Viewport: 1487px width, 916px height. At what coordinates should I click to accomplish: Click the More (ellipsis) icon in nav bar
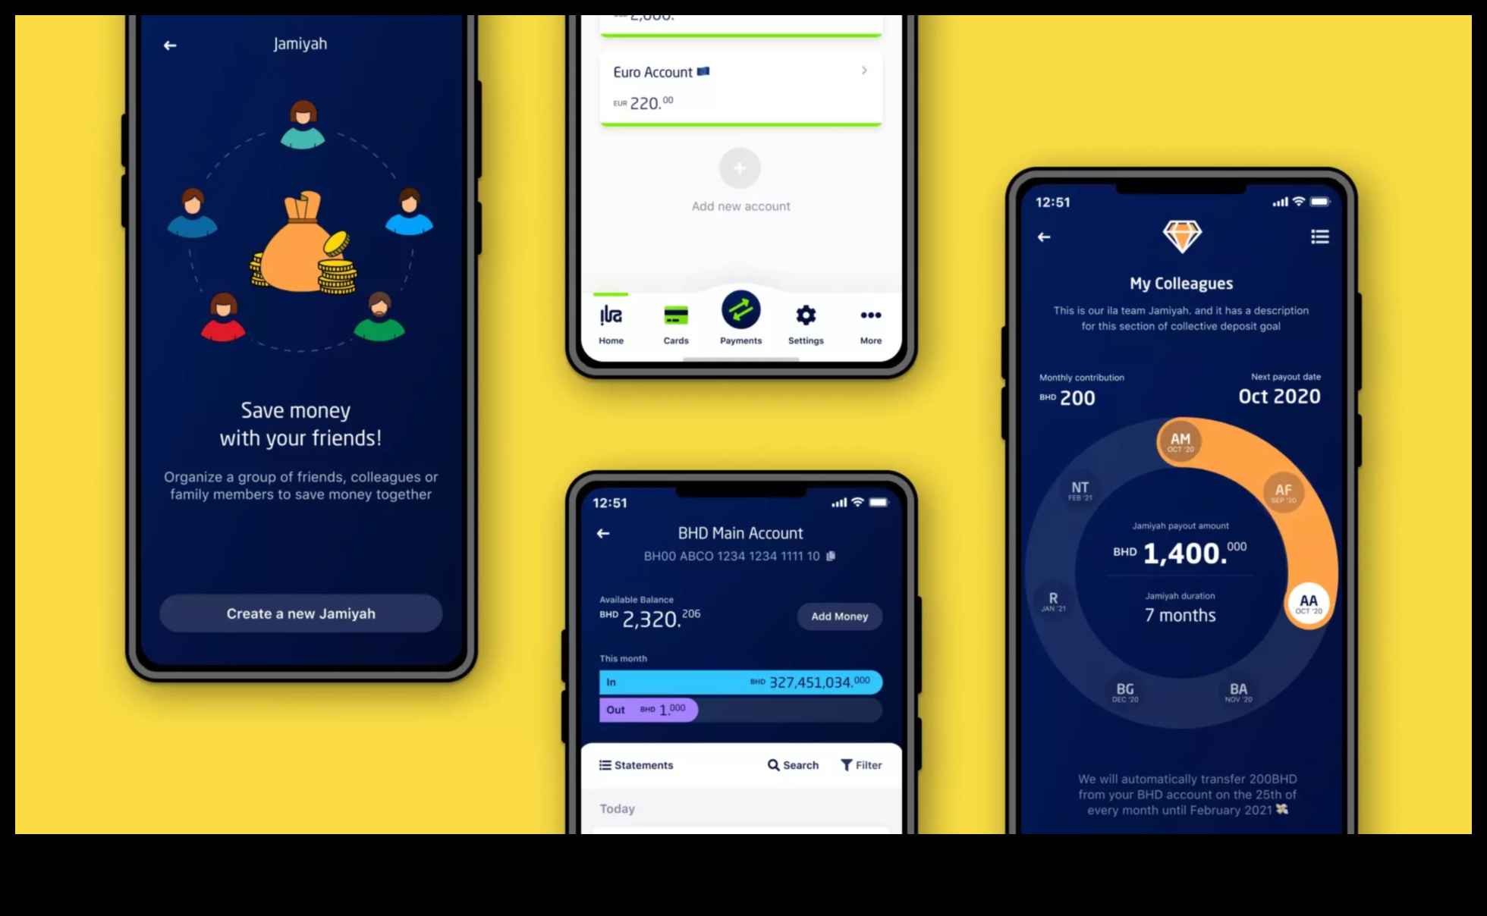click(x=871, y=315)
